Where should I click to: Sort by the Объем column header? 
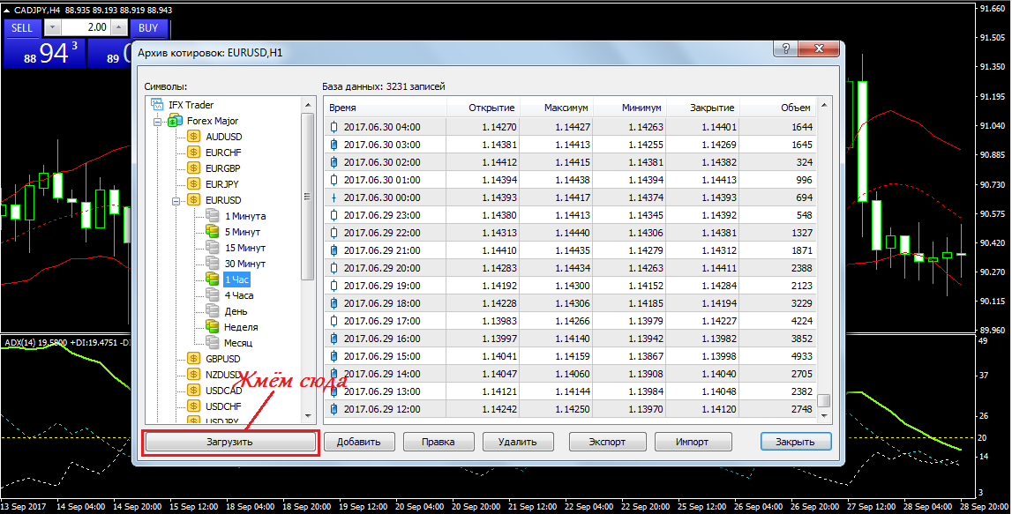pos(777,108)
